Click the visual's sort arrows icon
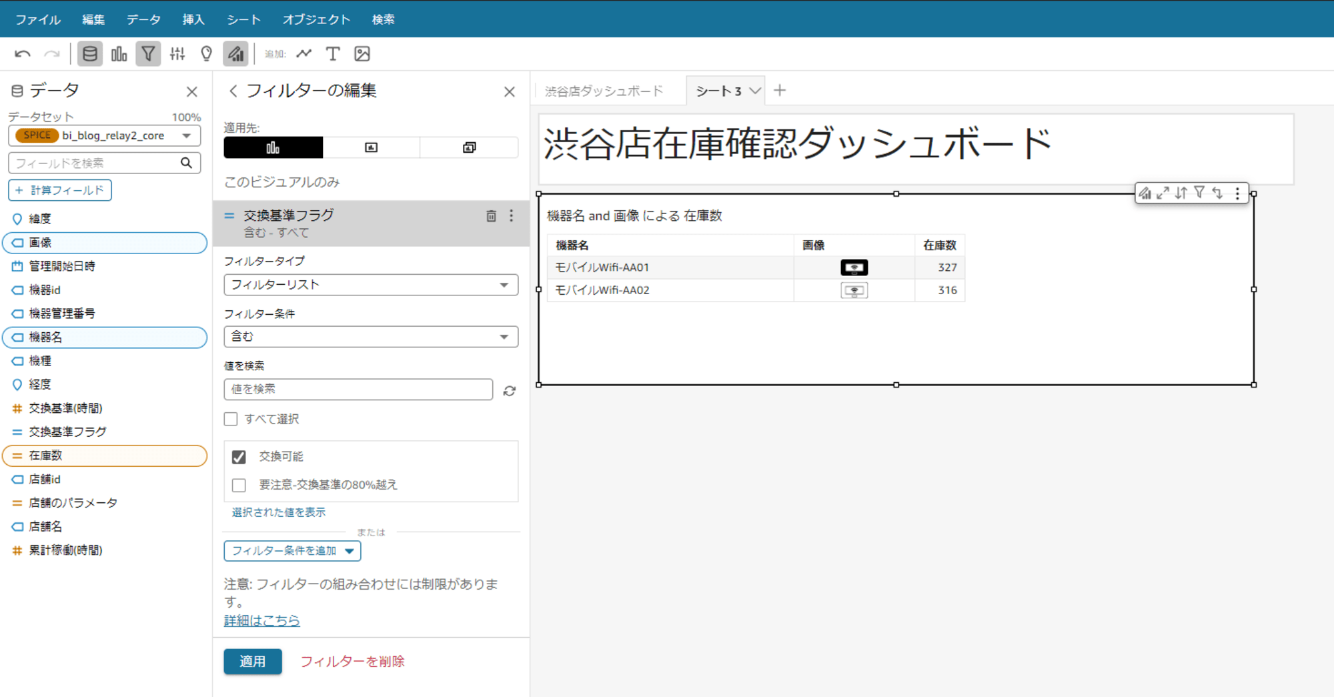1334x697 pixels. (x=1181, y=193)
